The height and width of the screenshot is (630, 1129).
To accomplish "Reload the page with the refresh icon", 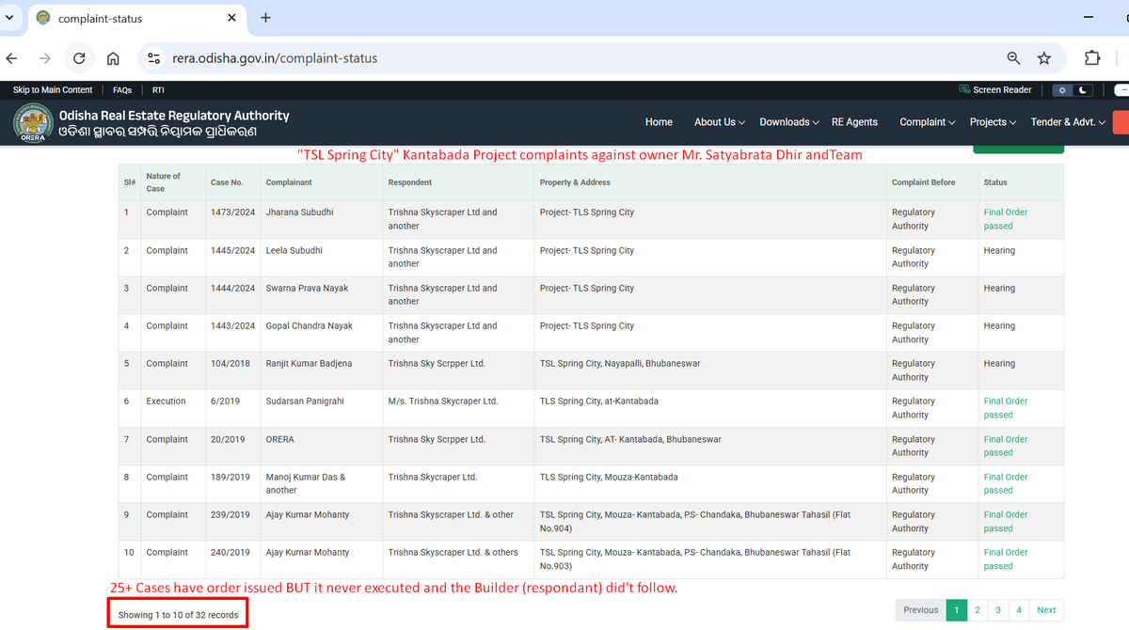I will pos(79,58).
